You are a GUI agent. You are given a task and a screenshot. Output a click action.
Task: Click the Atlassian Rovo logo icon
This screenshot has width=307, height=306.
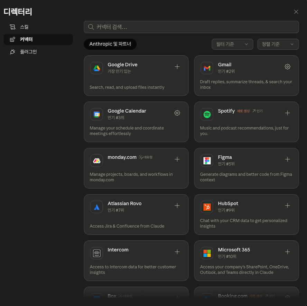point(96,207)
